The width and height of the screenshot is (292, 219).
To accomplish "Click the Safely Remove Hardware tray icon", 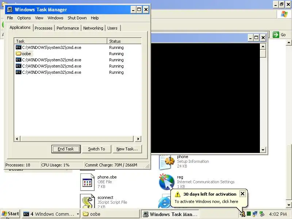I will pos(262,214).
